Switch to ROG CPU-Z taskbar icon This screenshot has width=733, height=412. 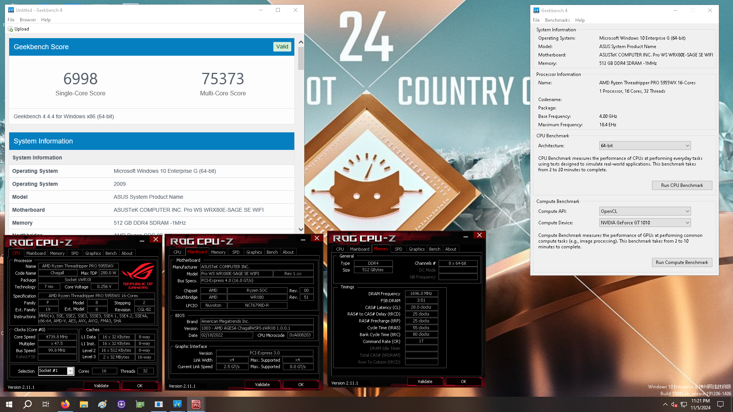tap(196, 404)
